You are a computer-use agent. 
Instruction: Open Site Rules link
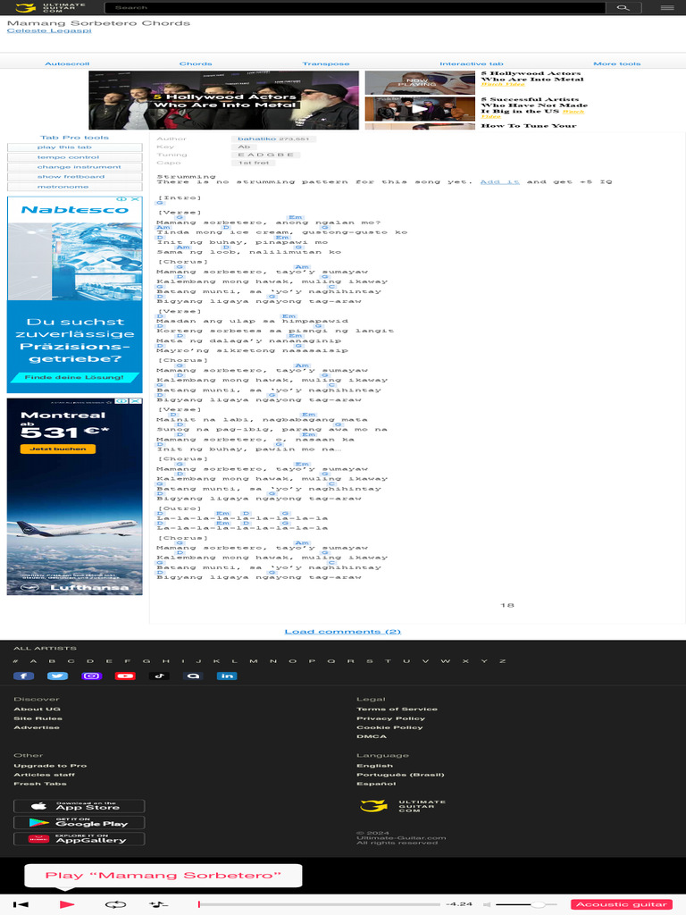(38, 718)
